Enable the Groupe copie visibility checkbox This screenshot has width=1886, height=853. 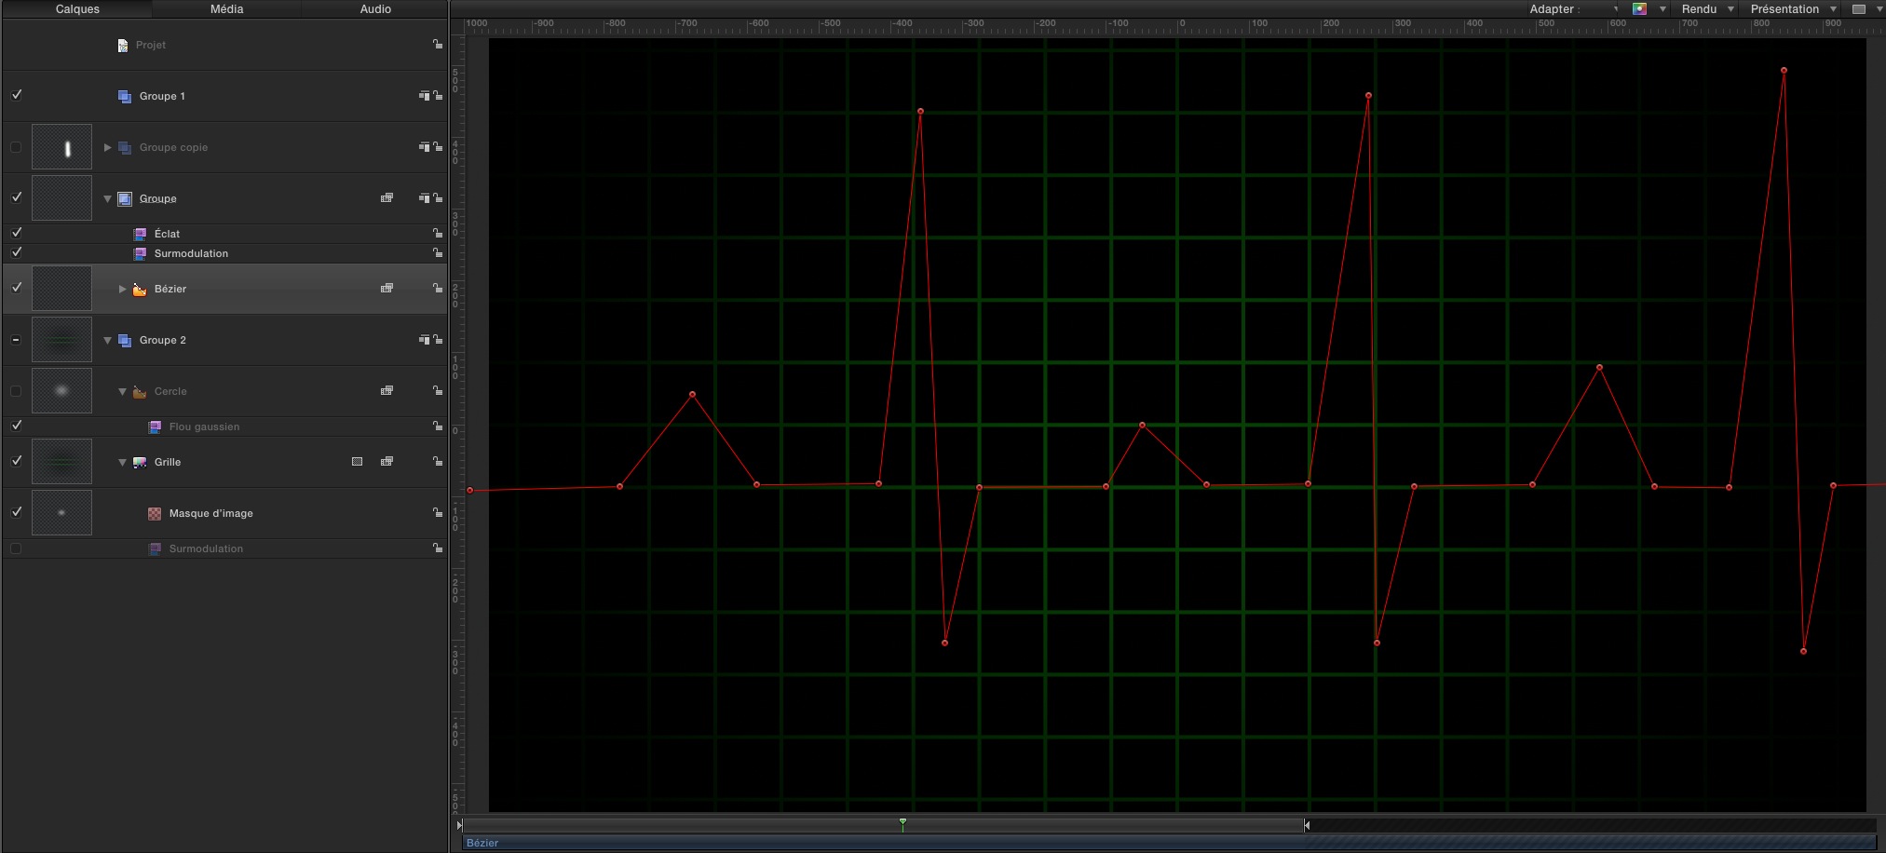[x=15, y=146]
